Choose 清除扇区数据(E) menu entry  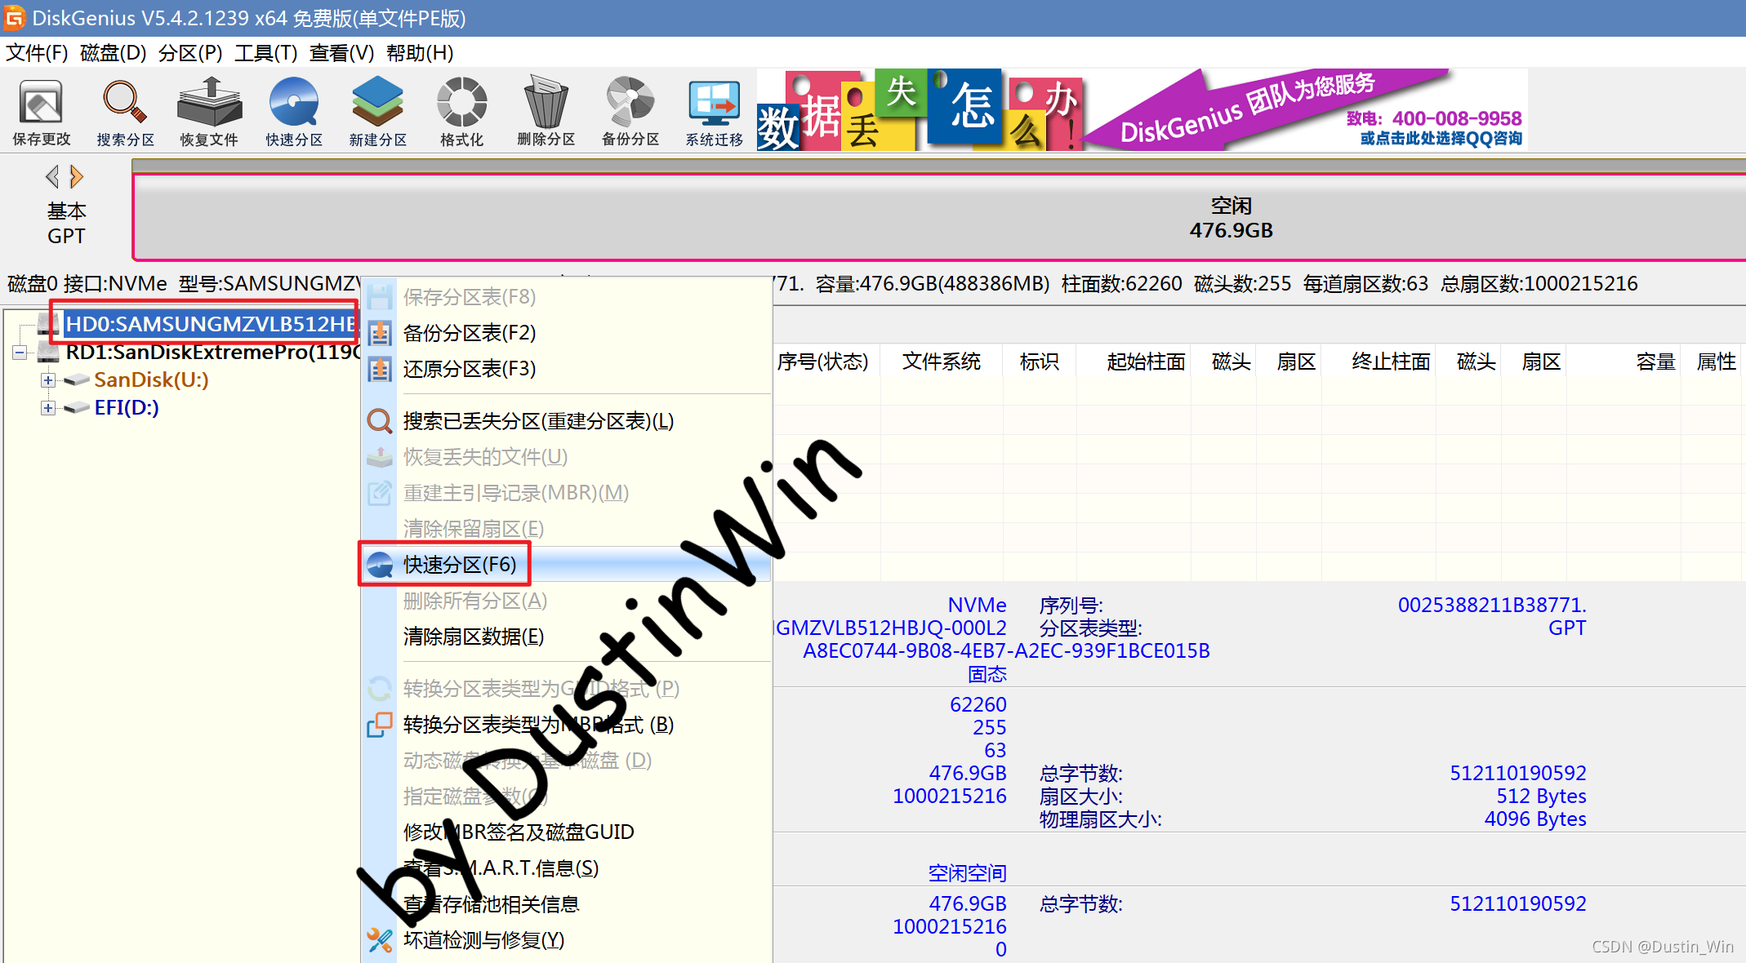pyautogui.click(x=567, y=637)
